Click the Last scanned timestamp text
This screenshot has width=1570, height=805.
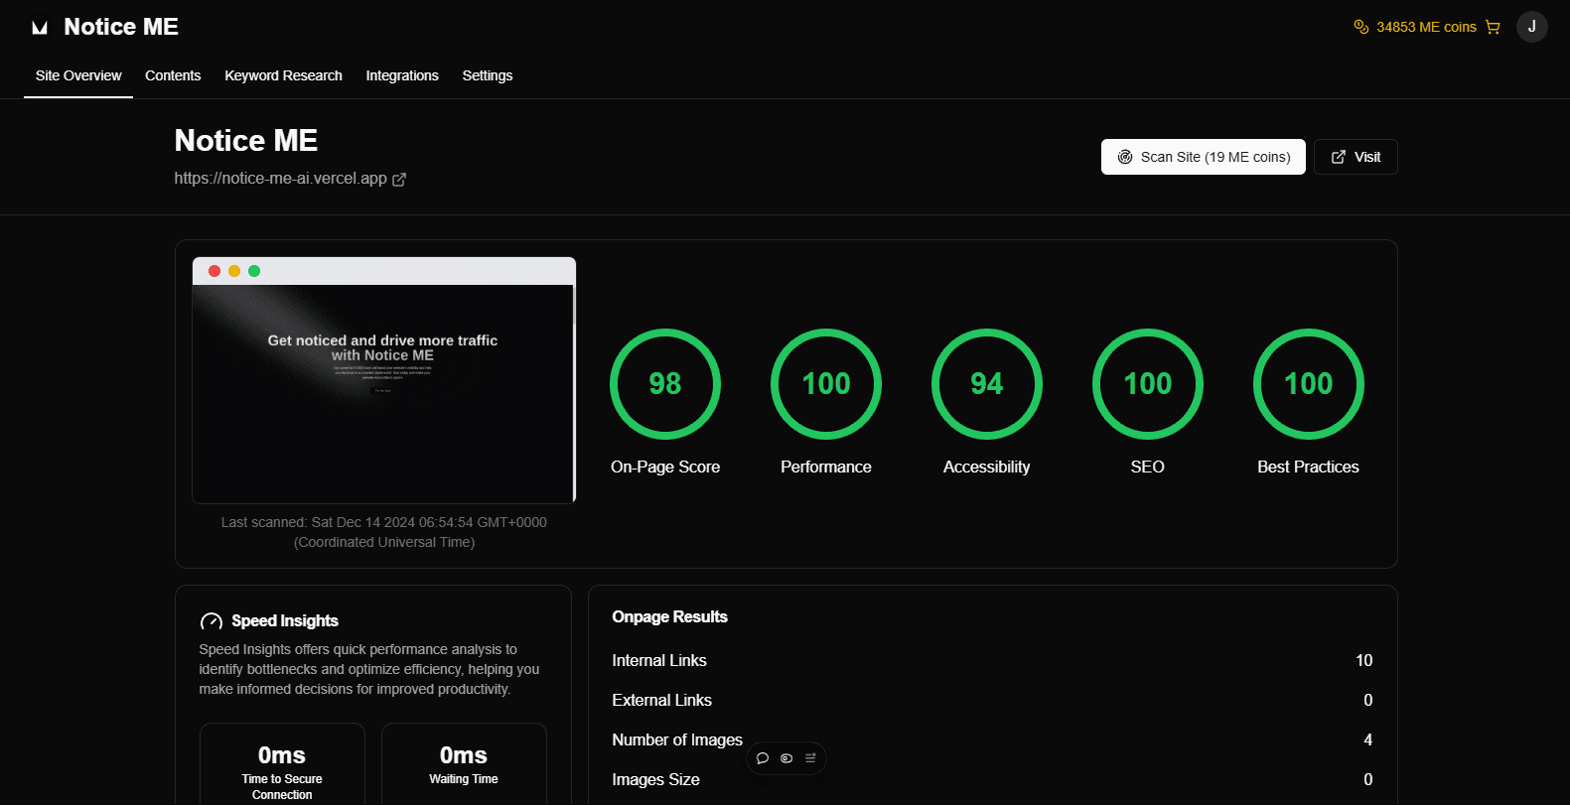(384, 532)
